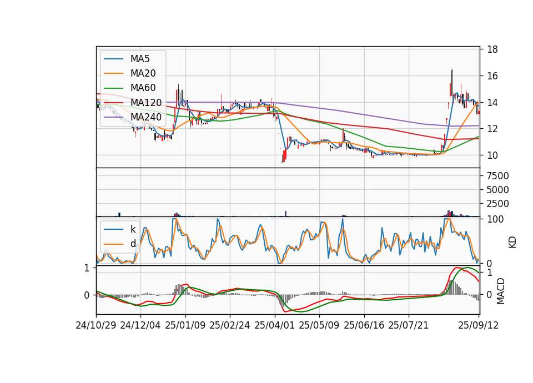Click the MA5 legend label
Viewport: 533px width, 383px height.
point(140,59)
